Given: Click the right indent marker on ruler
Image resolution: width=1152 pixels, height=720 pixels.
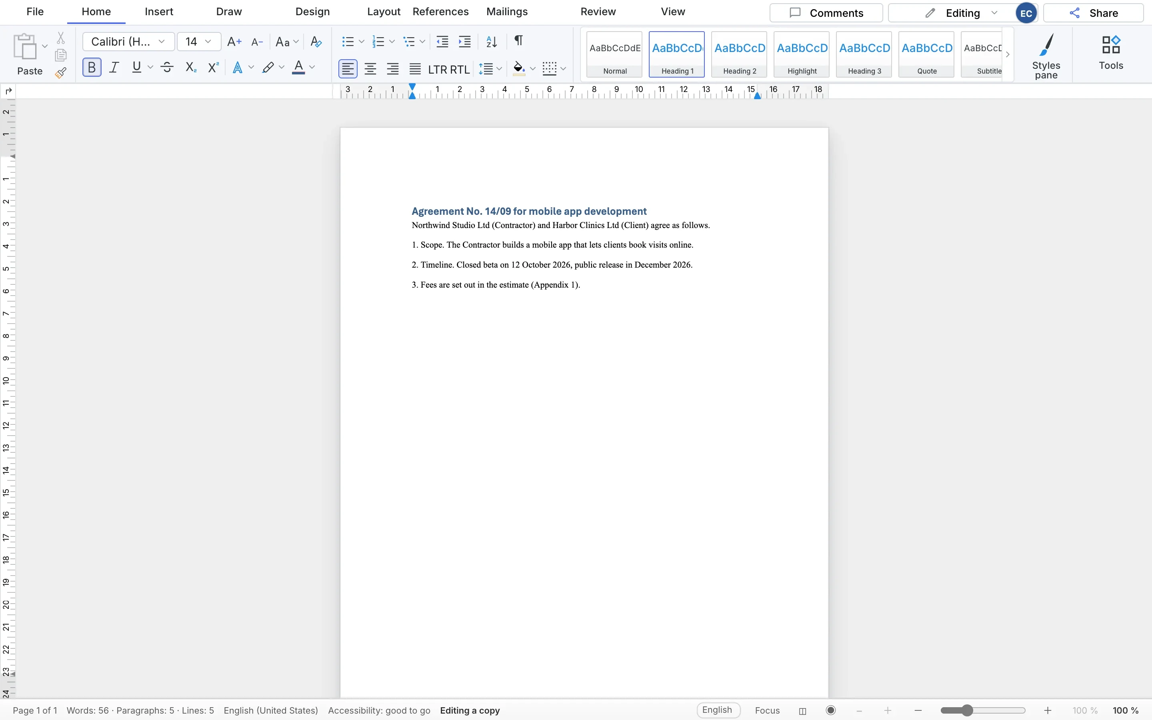Looking at the screenshot, I should pyautogui.click(x=757, y=96).
